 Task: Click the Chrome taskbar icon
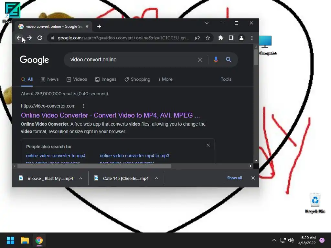(x=39, y=240)
